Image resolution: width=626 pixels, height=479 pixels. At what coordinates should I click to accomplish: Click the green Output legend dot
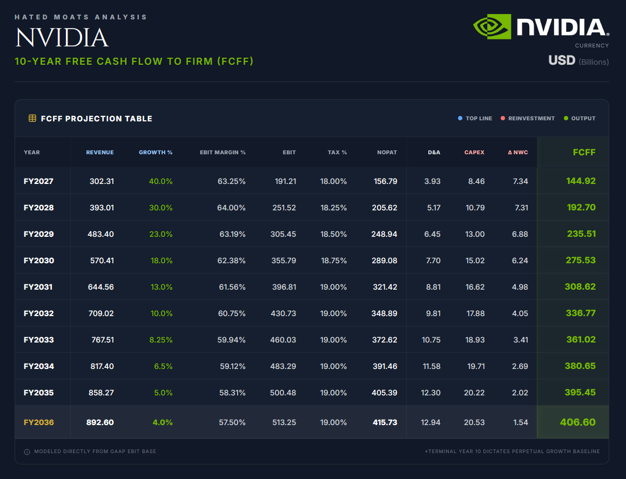pos(566,118)
